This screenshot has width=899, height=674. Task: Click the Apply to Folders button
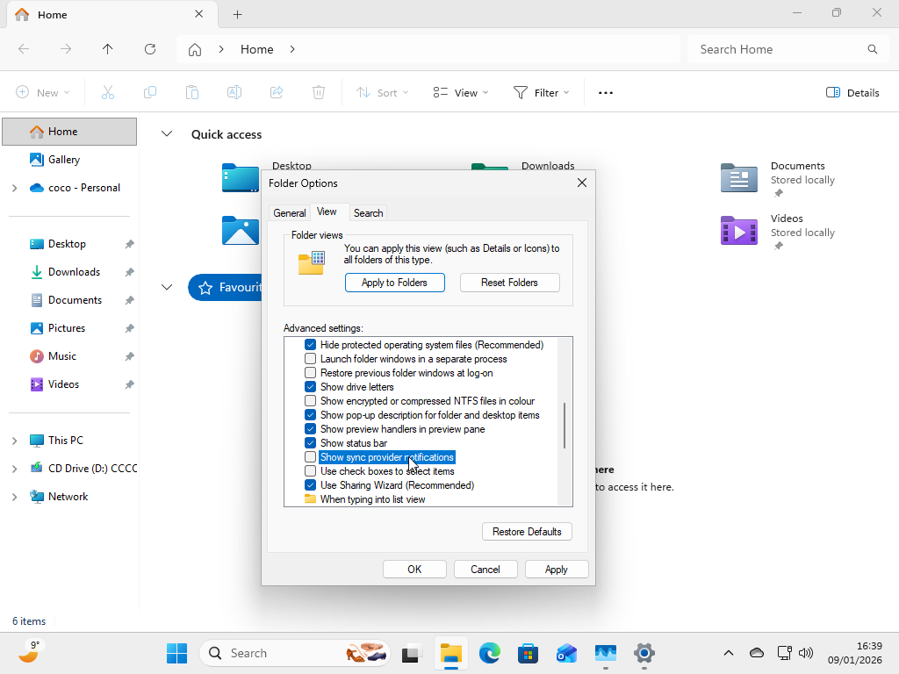point(394,282)
